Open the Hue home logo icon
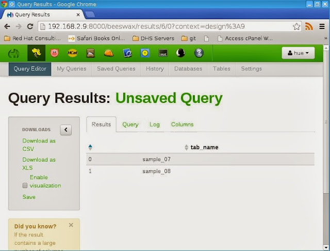The width and height of the screenshot is (330, 251). click(x=14, y=53)
